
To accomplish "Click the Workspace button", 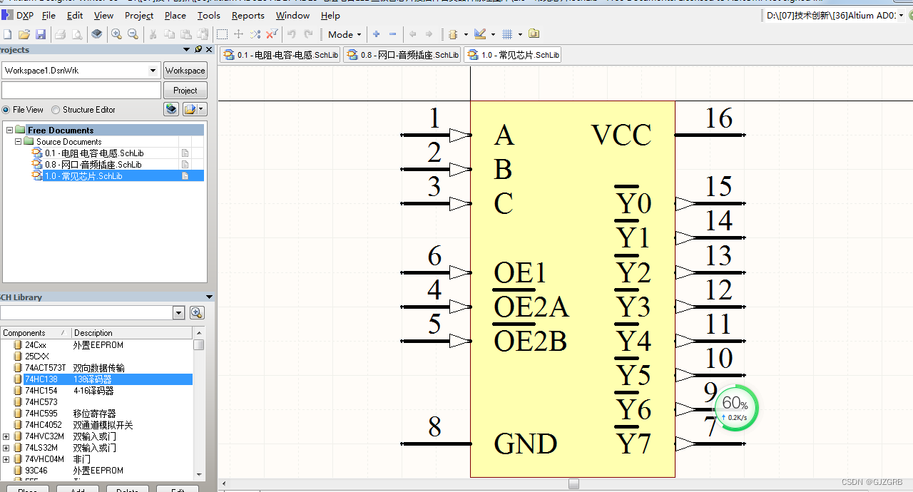I will tap(185, 71).
